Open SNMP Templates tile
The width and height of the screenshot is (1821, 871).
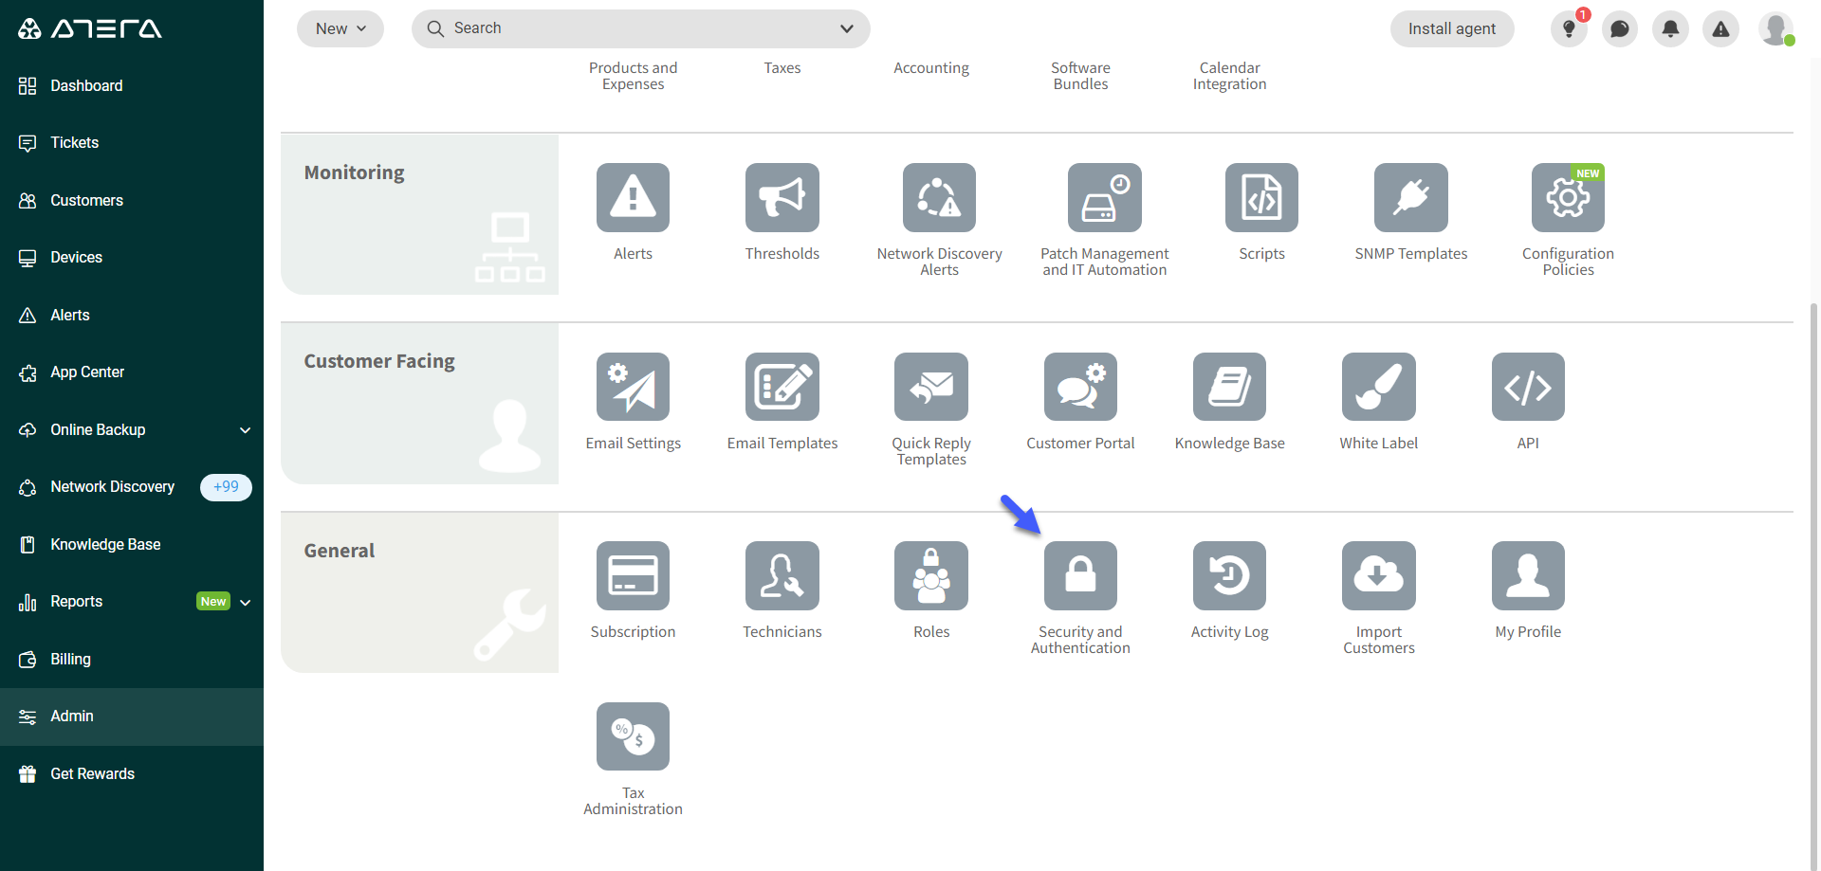(x=1410, y=197)
